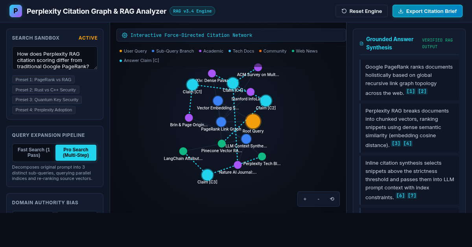This screenshot has width=472, height=247.
Task: Zoom out the graph with minus button
Action: click(319, 199)
